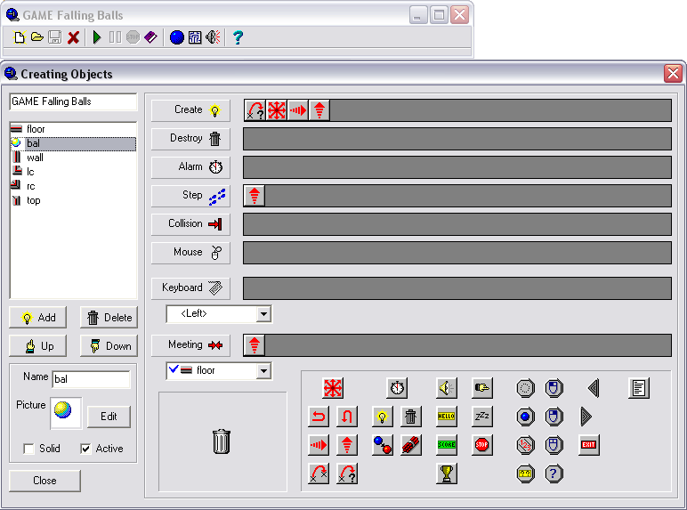
Task: Select the zZz sleep action
Action: point(482,417)
